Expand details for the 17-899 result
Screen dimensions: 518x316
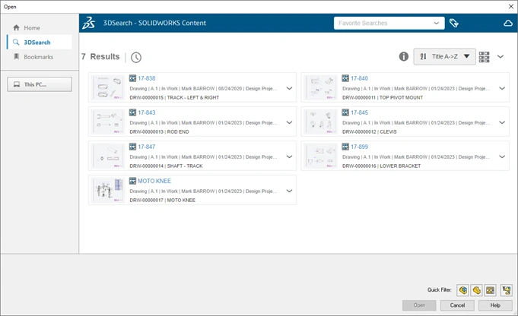(x=502, y=156)
